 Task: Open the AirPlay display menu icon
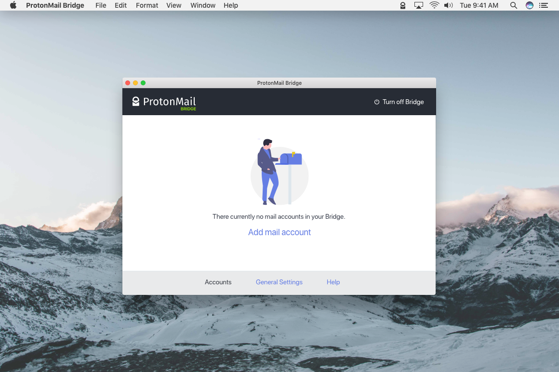coord(419,5)
